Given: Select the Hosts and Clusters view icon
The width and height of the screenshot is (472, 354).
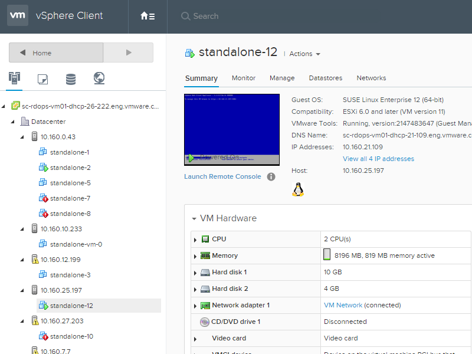Looking at the screenshot, I should 14,78.
